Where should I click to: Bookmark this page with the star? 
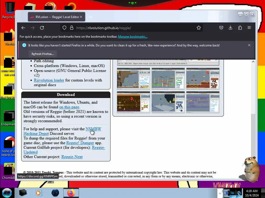coord(199,28)
